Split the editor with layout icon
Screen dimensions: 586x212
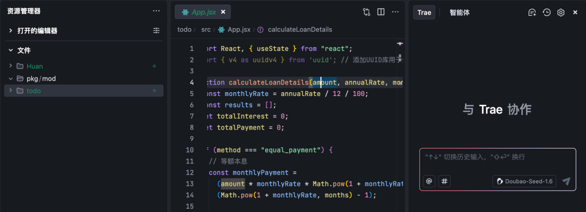[381, 12]
